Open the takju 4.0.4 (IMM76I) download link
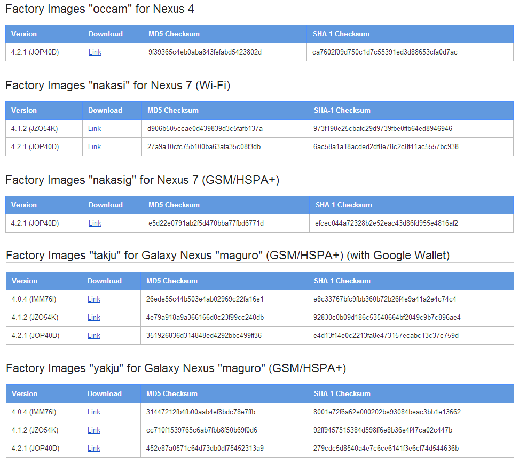This screenshot has height=463, width=519. [x=94, y=299]
